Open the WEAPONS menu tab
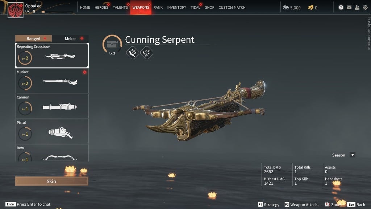371x209 pixels. pyautogui.click(x=141, y=7)
